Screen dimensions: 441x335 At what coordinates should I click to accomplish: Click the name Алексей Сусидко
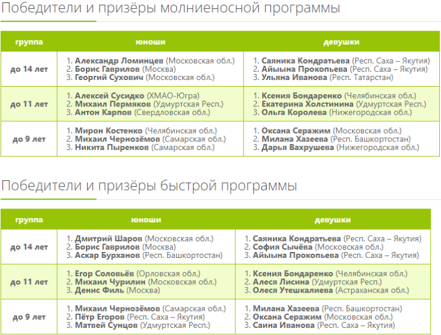click(109, 95)
